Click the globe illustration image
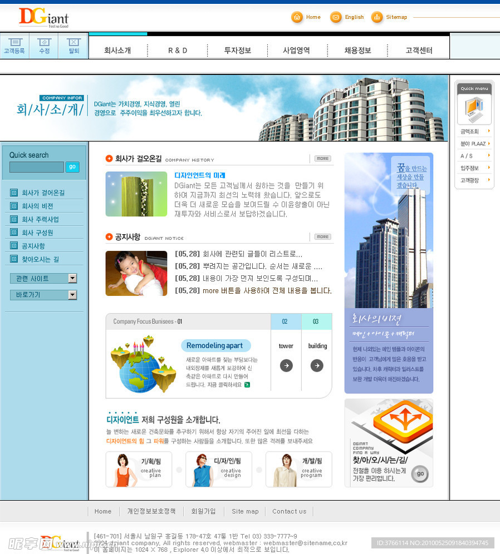 click(144, 364)
